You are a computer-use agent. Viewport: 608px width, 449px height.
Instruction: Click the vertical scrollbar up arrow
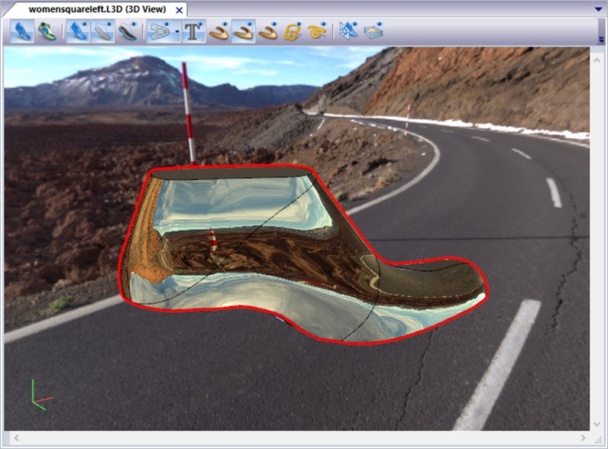tap(597, 60)
